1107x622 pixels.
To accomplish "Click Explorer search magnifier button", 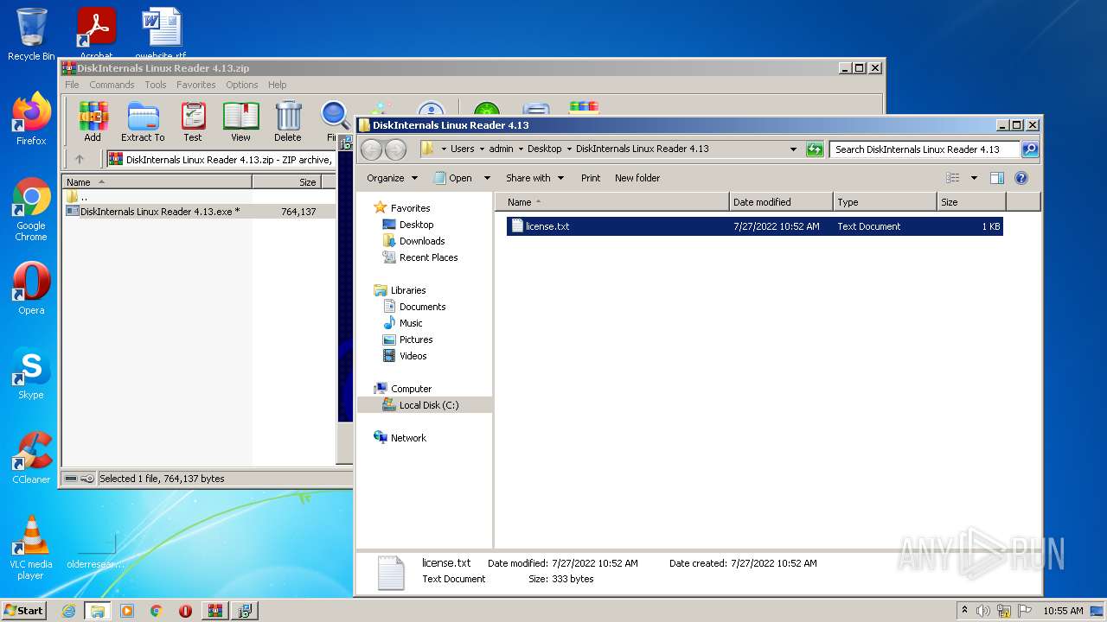I will [1029, 149].
